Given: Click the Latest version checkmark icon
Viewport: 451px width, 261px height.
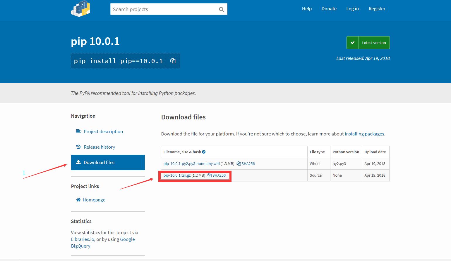Looking at the screenshot, I should pyautogui.click(x=353, y=43).
